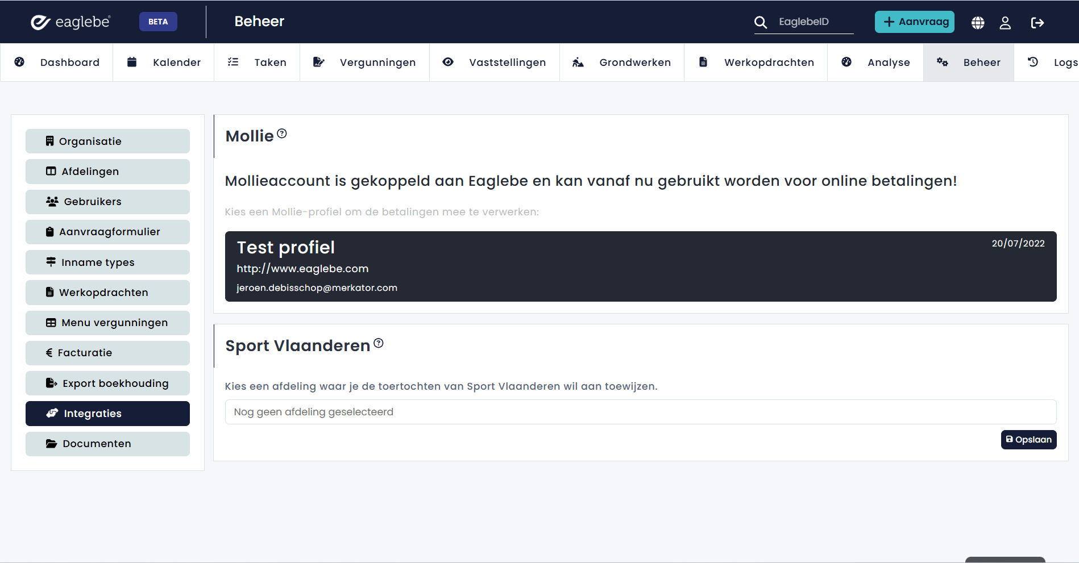Click the Gebruikers people icon
Viewport: 1079px width, 563px height.
point(52,201)
